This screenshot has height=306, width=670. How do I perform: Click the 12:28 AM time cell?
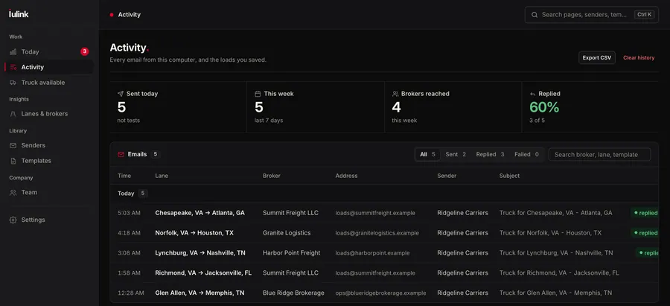tap(131, 293)
